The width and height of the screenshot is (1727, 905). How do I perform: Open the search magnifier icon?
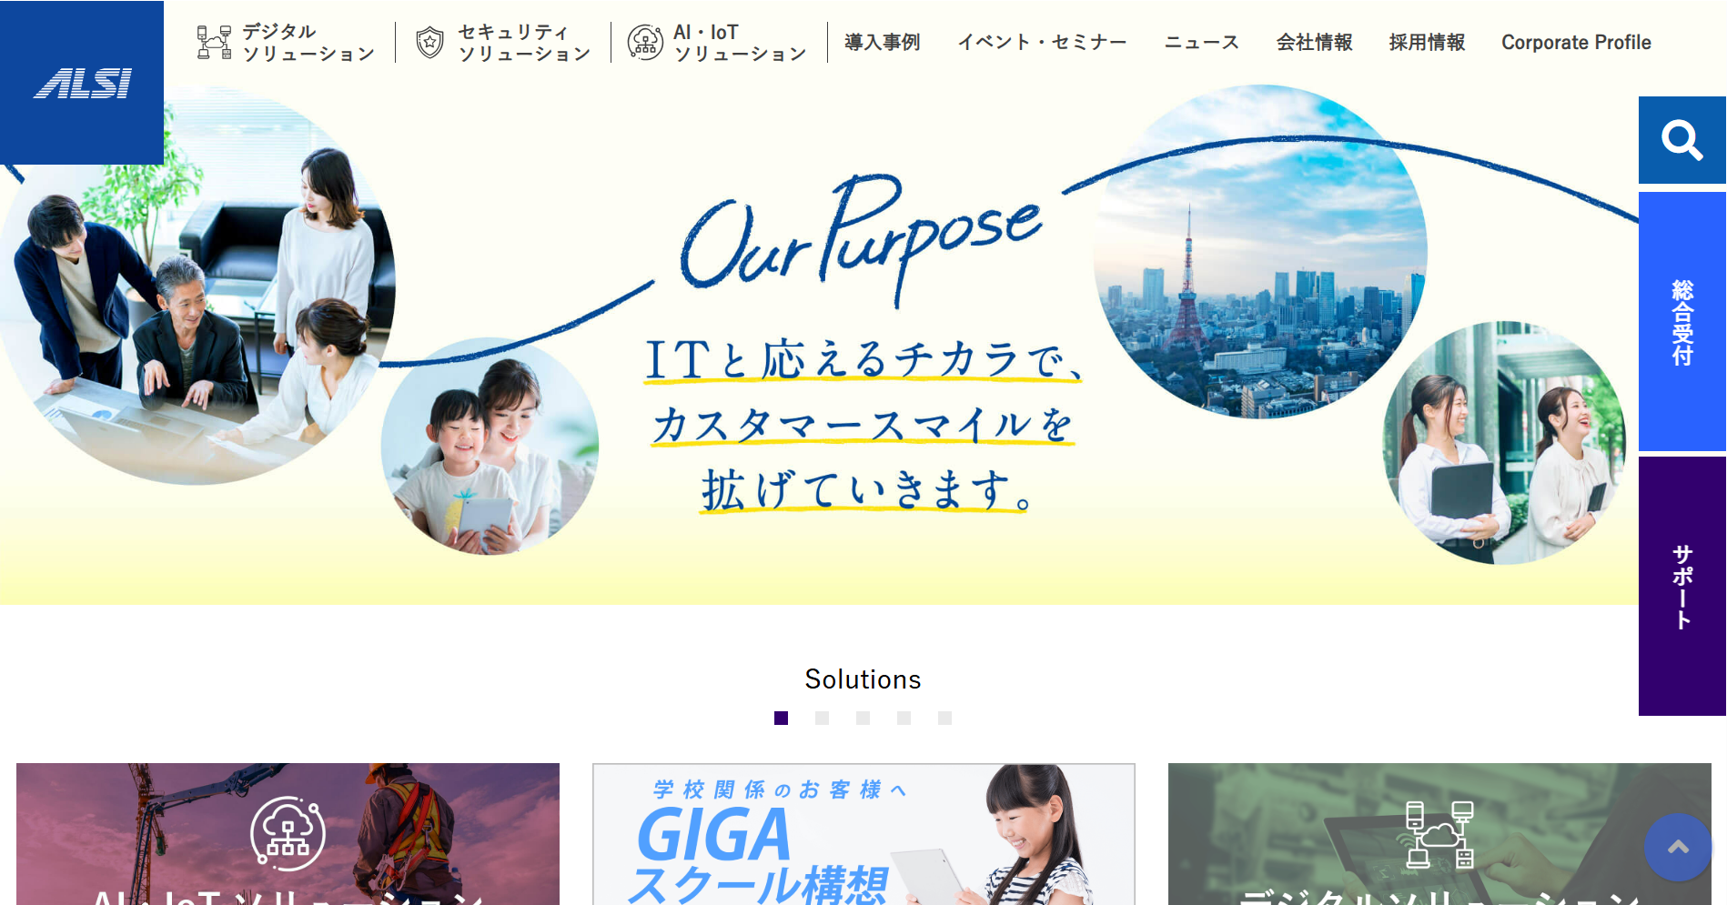tap(1682, 140)
